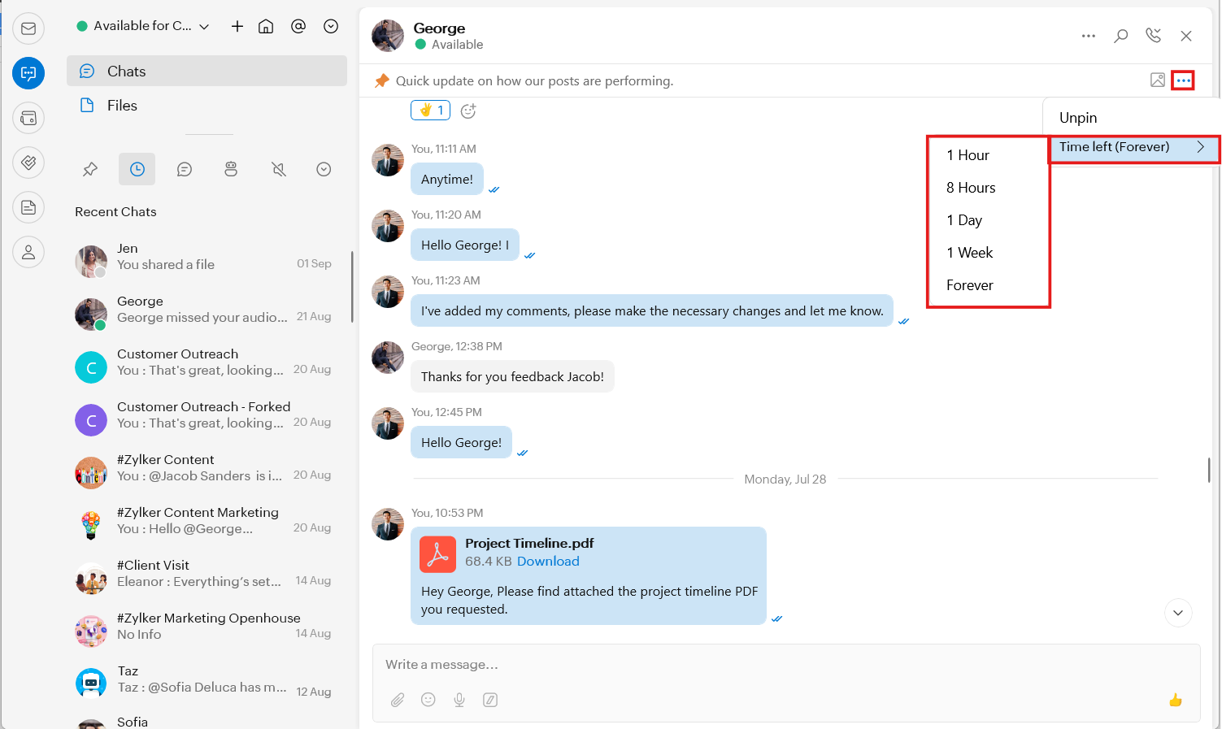
Task: Select 8 Hours pin duration
Action: pos(971,188)
